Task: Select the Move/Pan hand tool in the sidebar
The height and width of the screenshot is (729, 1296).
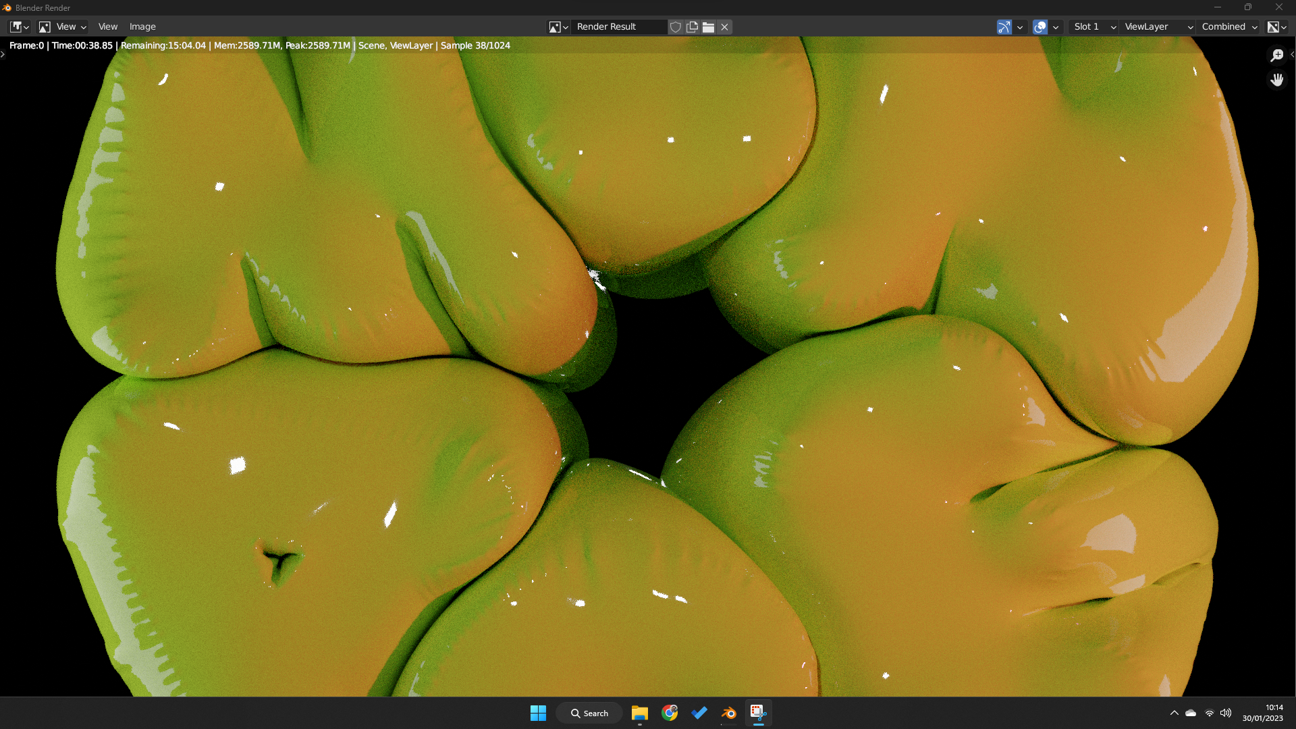Action: [x=1277, y=80]
